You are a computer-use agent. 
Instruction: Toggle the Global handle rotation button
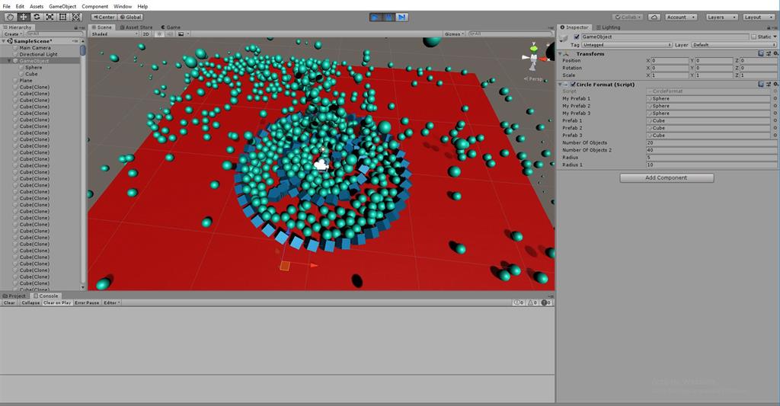click(x=131, y=17)
